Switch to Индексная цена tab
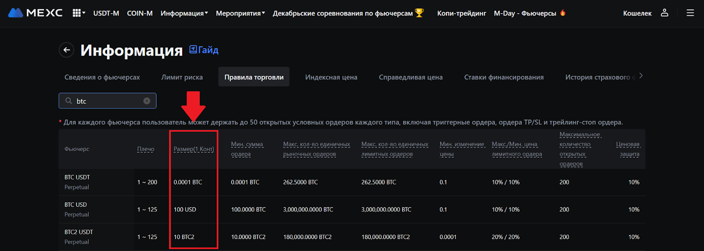The image size is (704, 251). [331, 77]
